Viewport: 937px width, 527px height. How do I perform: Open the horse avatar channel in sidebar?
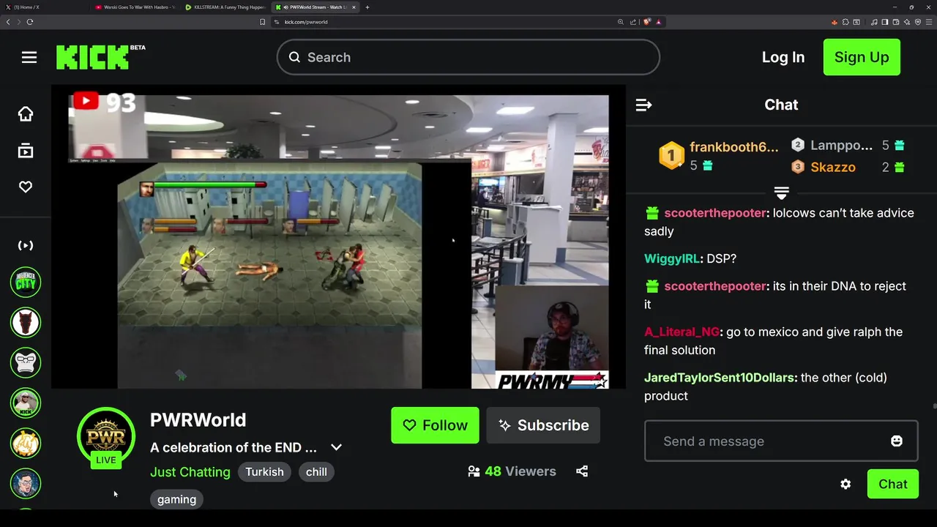pos(26,322)
